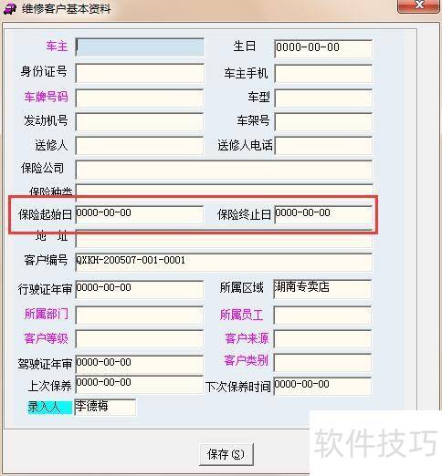Screen dimensions: 442x476
Task: Click the 录入人 field showing 李德梅
Action: (x=105, y=408)
